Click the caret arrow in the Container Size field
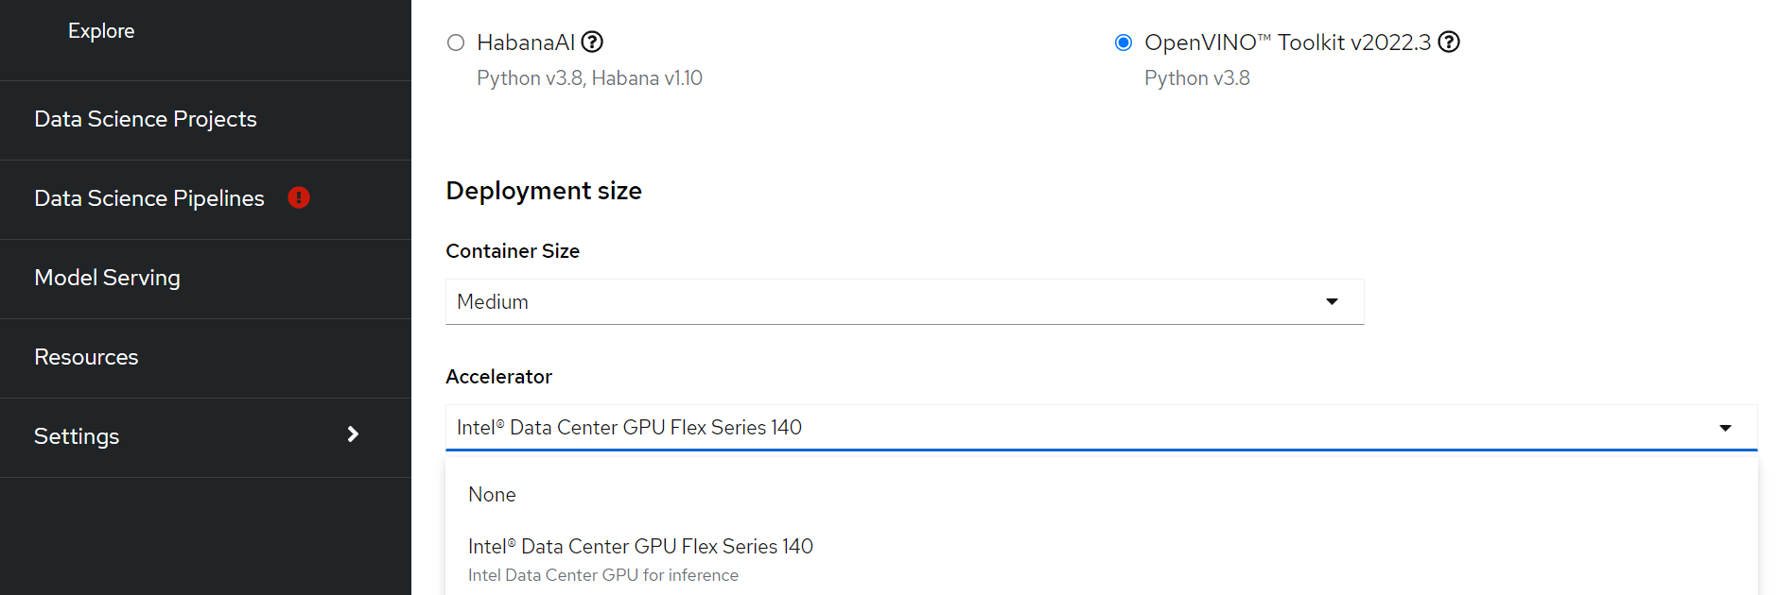 1332,301
